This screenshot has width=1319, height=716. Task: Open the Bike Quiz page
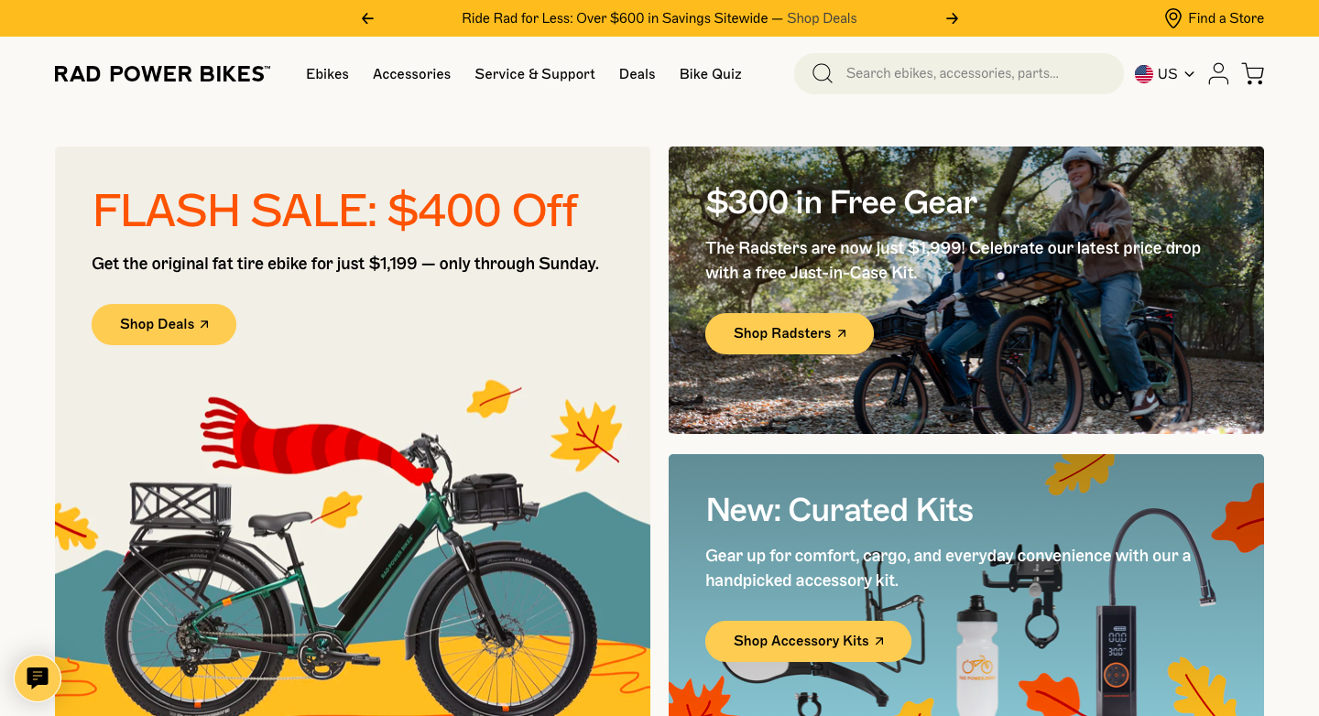[x=711, y=74]
